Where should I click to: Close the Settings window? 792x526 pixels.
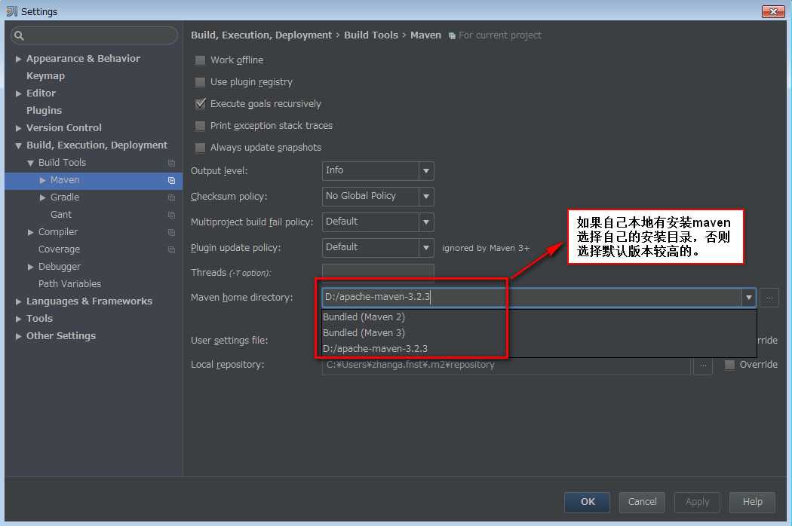pos(773,11)
